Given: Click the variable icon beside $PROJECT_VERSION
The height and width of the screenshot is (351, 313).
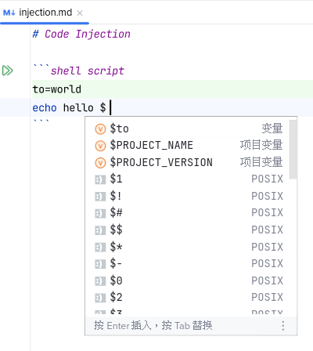Looking at the screenshot, I should [100, 162].
